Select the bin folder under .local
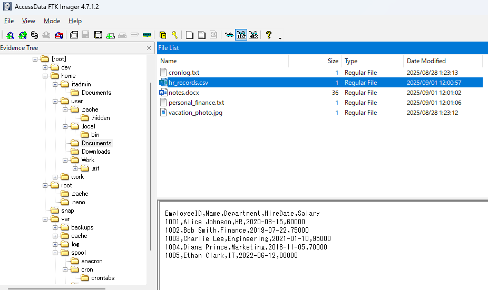The image size is (488, 290). click(x=95, y=135)
